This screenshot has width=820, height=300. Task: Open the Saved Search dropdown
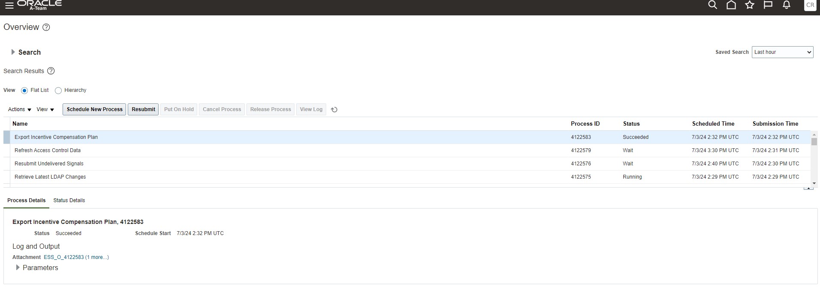tap(782, 52)
